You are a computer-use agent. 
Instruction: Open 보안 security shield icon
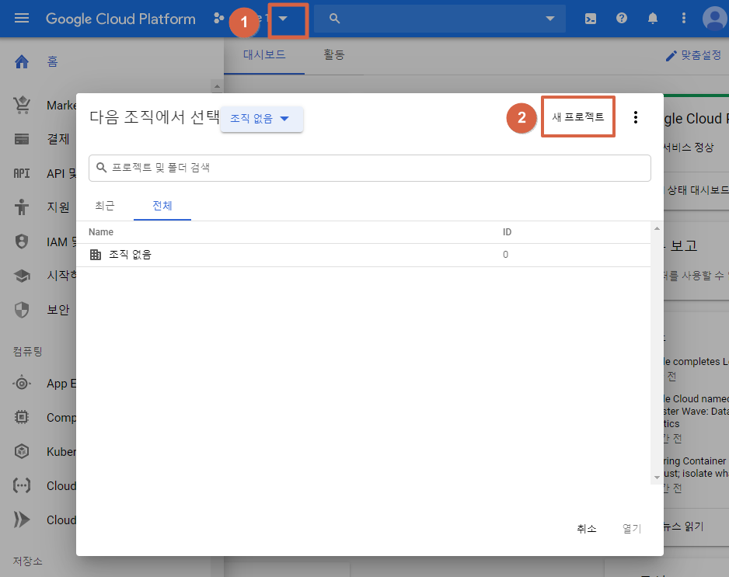[x=22, y=309]
